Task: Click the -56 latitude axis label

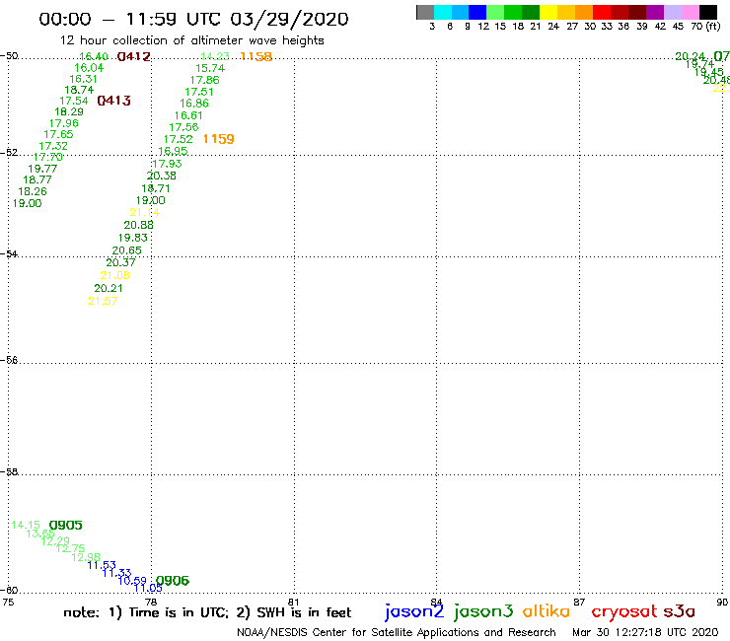Action: (x=9, y=360)
